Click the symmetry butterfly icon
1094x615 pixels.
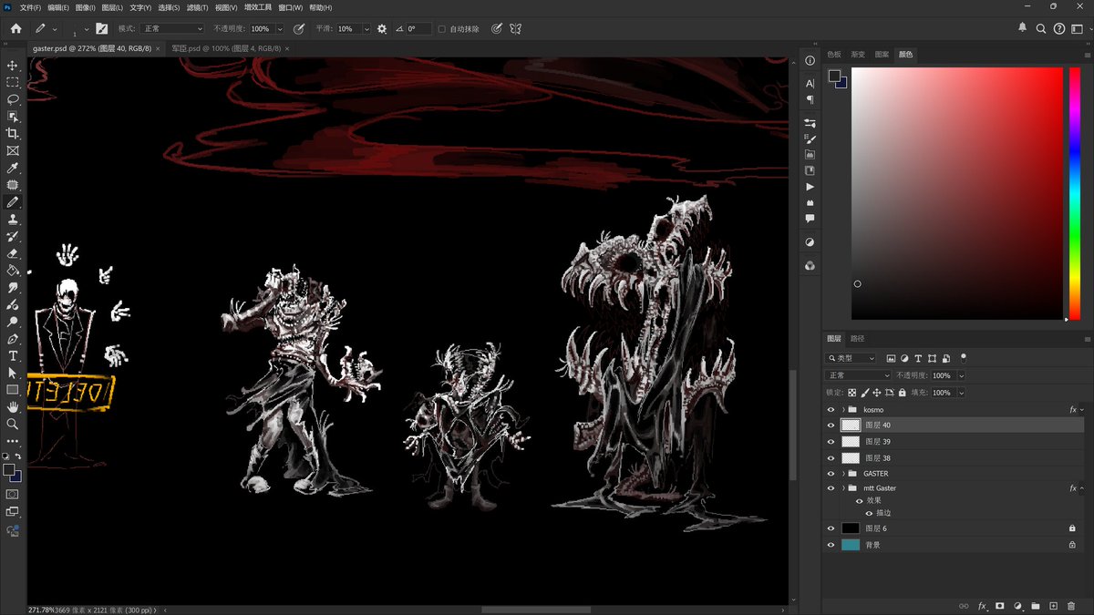point(515,29)
